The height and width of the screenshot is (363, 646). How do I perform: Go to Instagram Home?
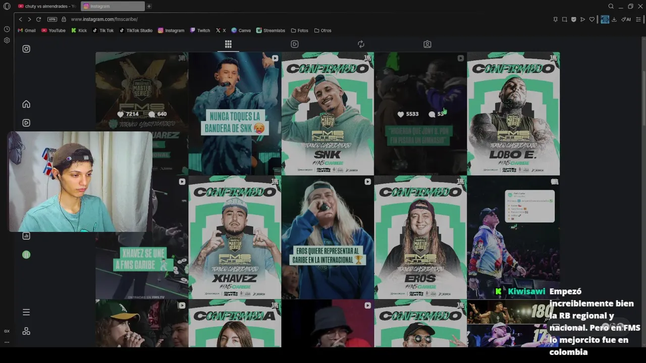26,104
